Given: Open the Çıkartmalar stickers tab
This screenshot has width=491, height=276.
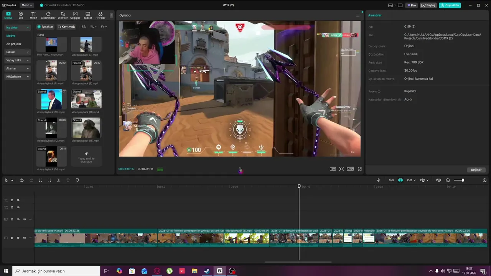Looking at the screenshot, I should pyautogui.click(x=48, y=15).
